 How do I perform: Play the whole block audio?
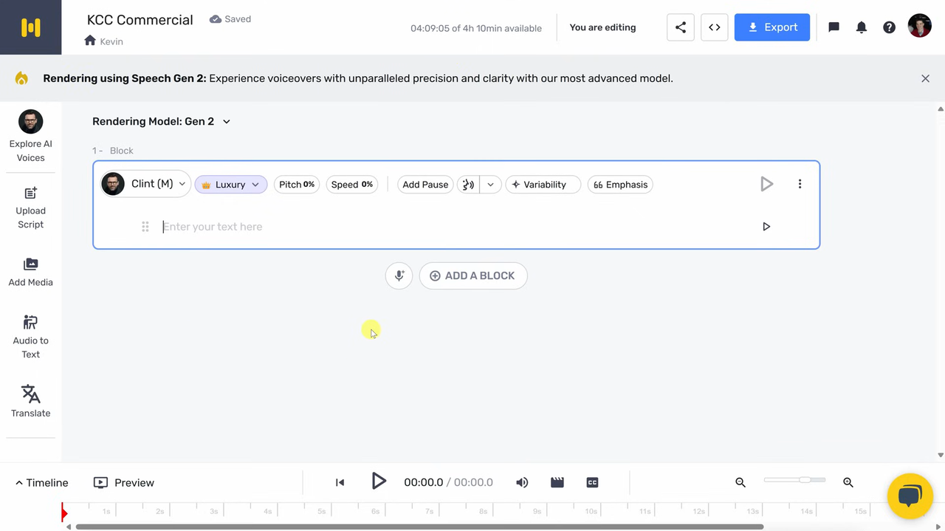pos(767,184)
